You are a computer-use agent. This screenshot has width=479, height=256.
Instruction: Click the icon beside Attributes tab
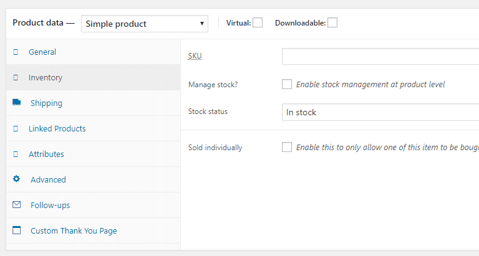coord(16,154)
